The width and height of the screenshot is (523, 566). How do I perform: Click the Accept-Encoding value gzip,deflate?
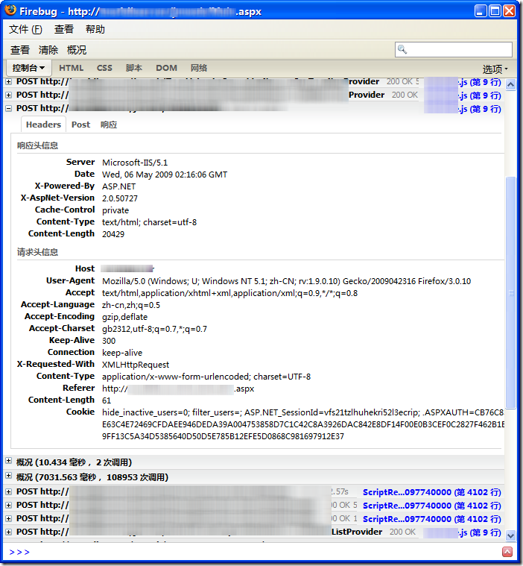pyautogui.click(x=125, y=317)
